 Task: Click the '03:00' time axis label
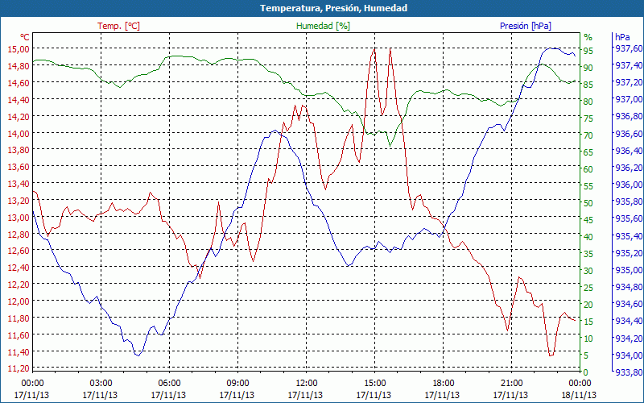pyautogui.click(x=101, y=384)
